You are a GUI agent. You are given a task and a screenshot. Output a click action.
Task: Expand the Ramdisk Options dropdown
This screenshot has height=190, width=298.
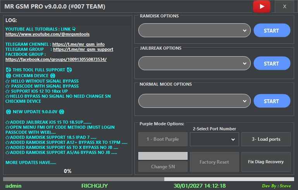(195, 30)
